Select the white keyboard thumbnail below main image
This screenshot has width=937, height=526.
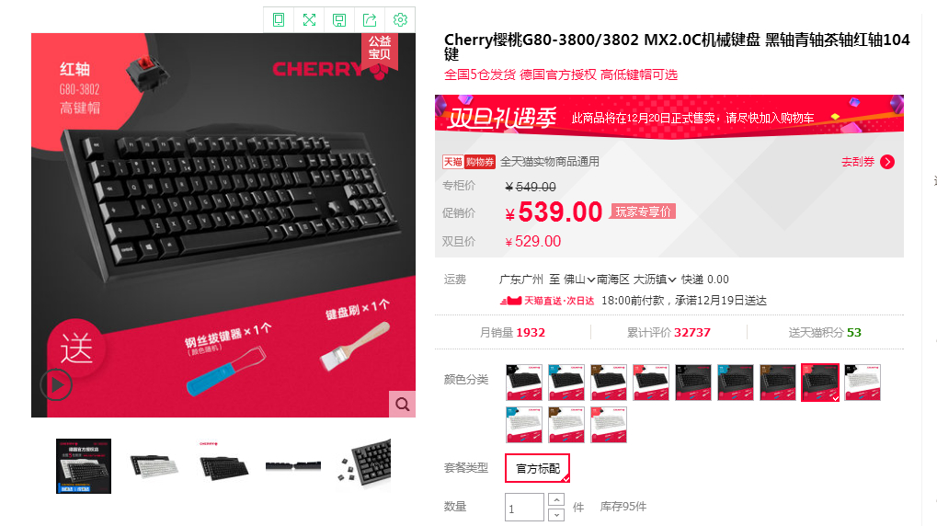(154, 466)
